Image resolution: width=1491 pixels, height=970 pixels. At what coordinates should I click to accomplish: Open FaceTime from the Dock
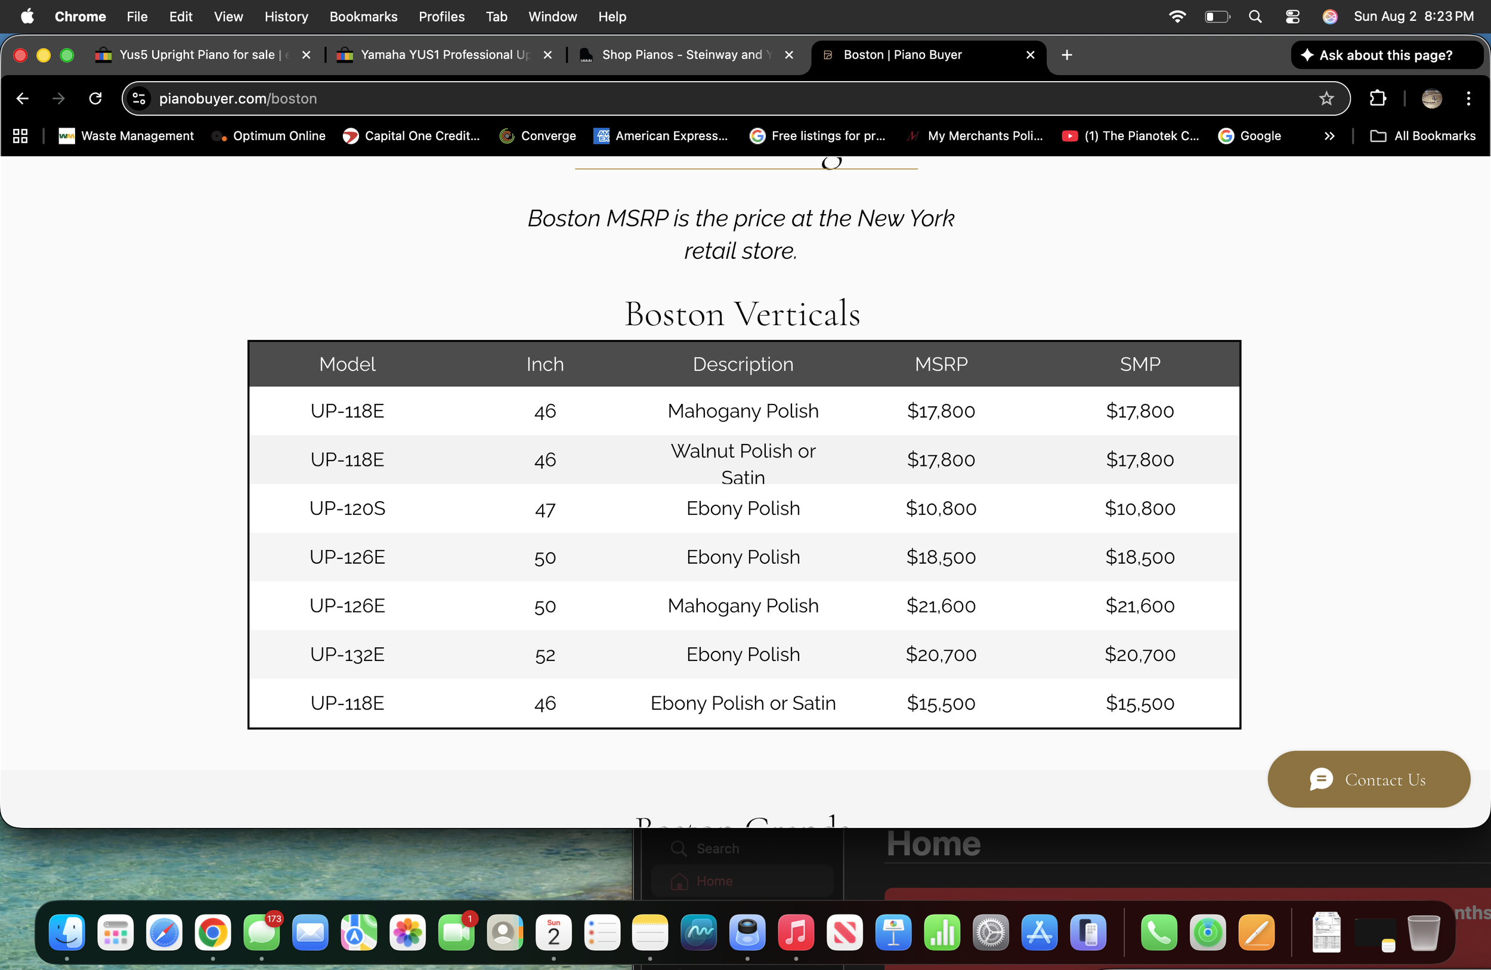point(457,932)
